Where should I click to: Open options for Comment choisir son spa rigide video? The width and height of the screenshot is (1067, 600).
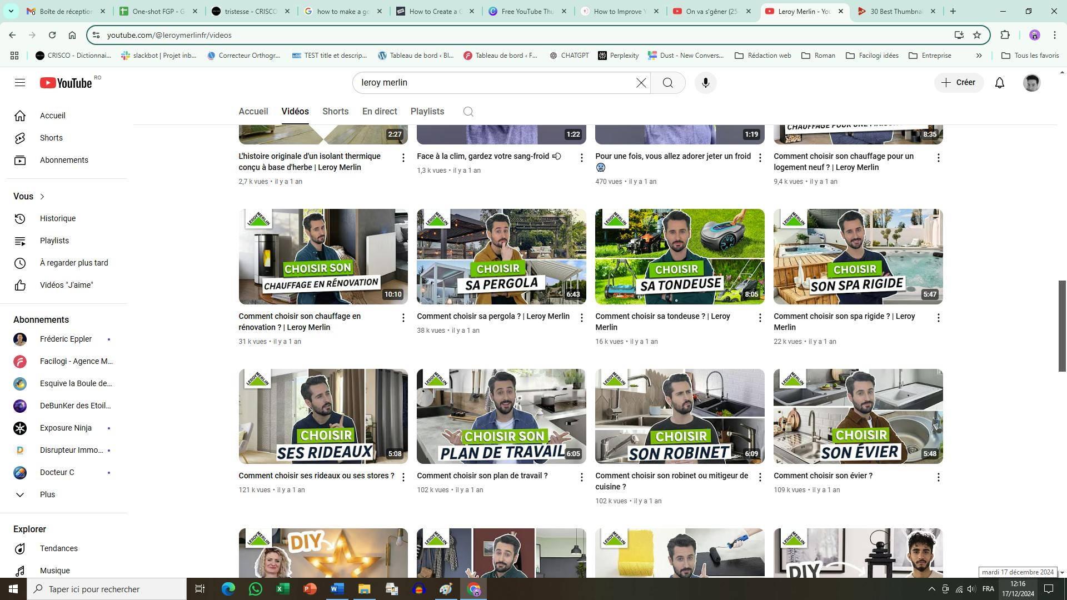pos(938,318)
